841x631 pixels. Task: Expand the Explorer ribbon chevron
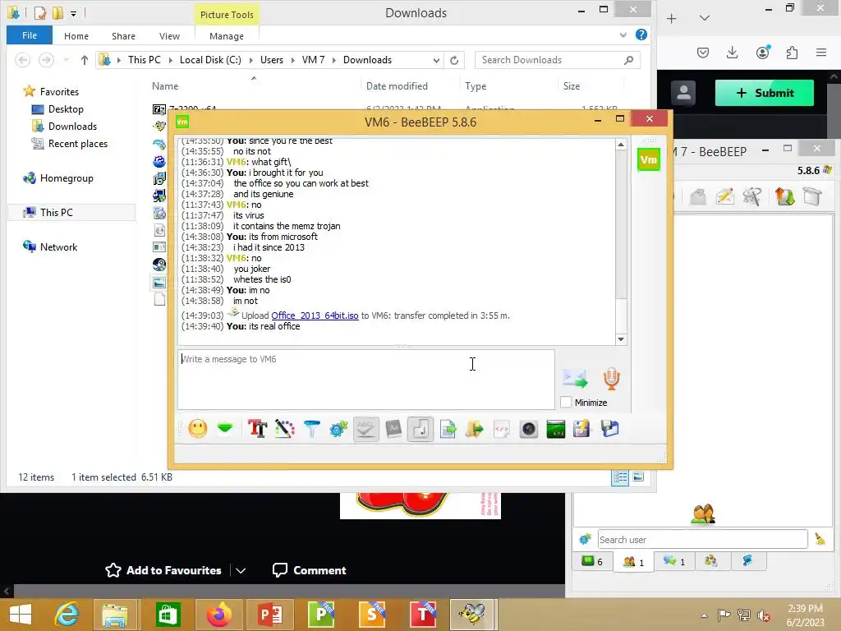623,35
